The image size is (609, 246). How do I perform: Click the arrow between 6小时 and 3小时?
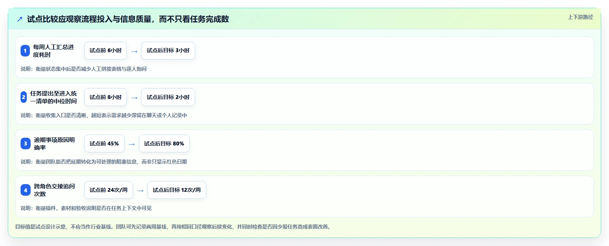click(134, 51)
